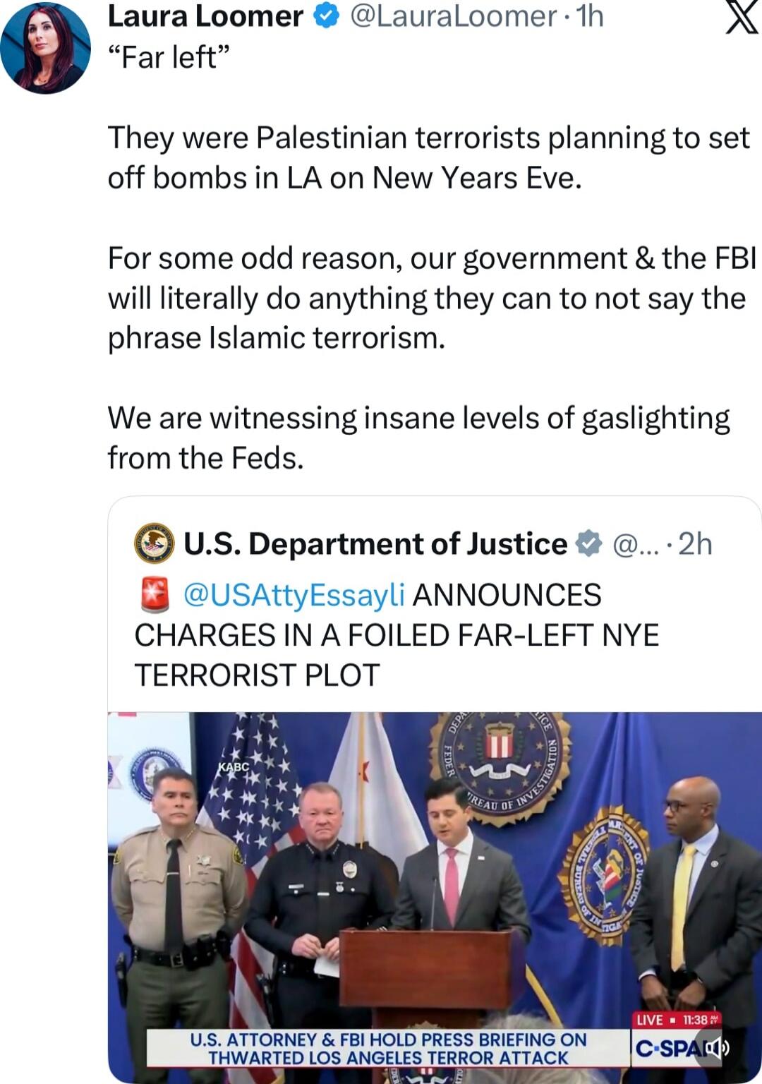Screen dimensions: 762x1084
Task: Open the Laura Loomer display name
Action: point(205,16)
